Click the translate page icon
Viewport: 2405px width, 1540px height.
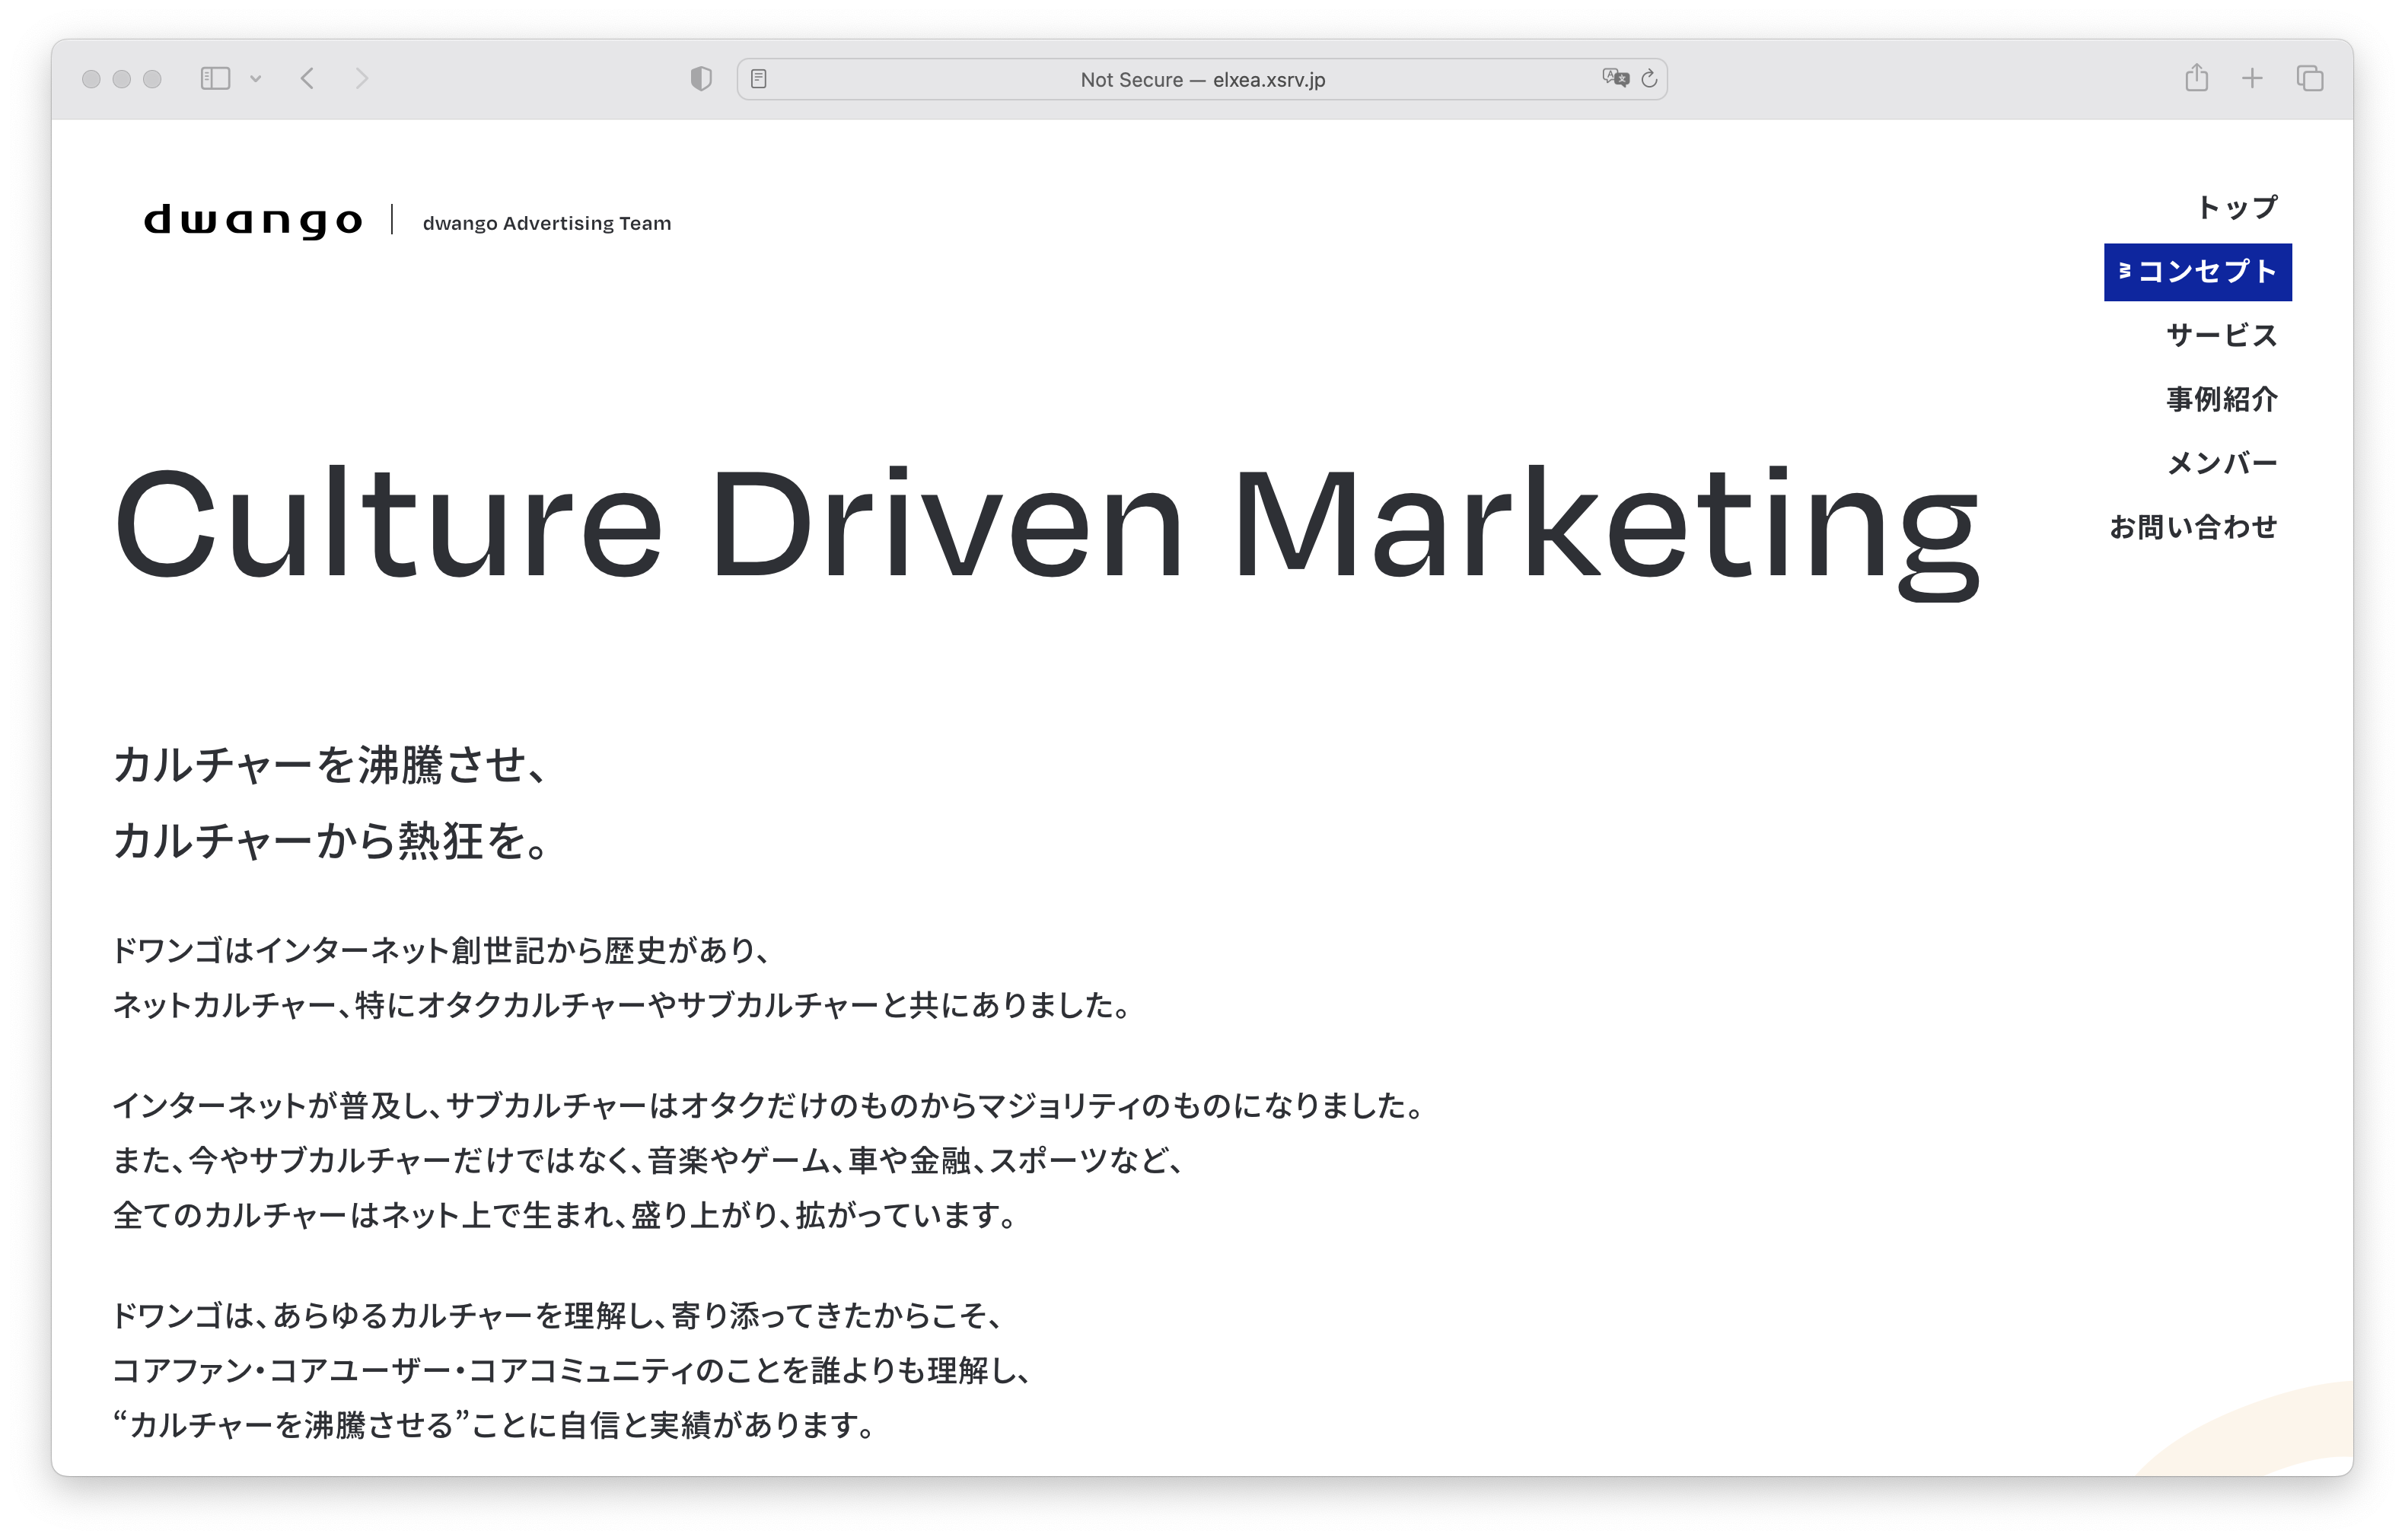pyautogui.click(x=1614, y=78)
